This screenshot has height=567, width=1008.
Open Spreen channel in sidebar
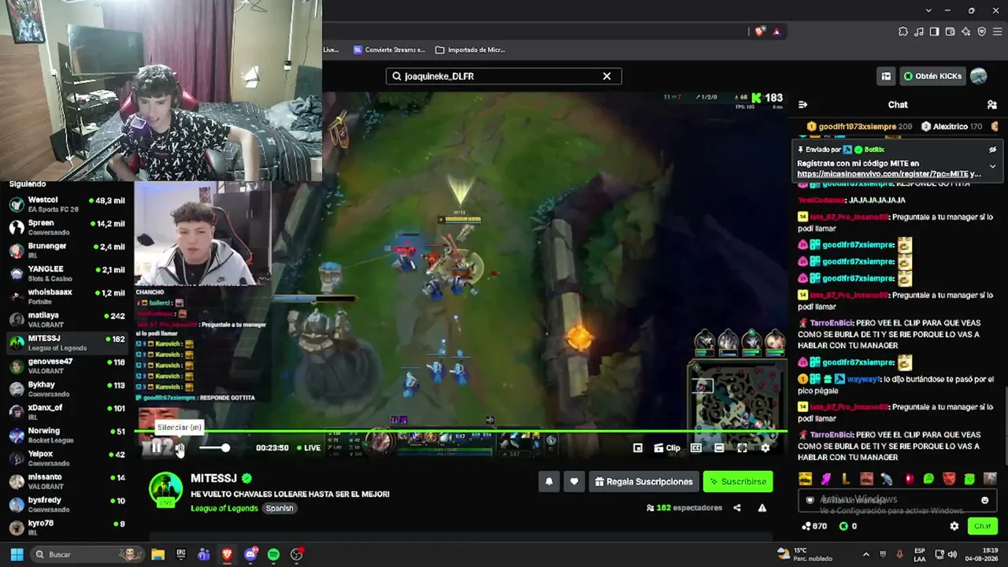67,228
